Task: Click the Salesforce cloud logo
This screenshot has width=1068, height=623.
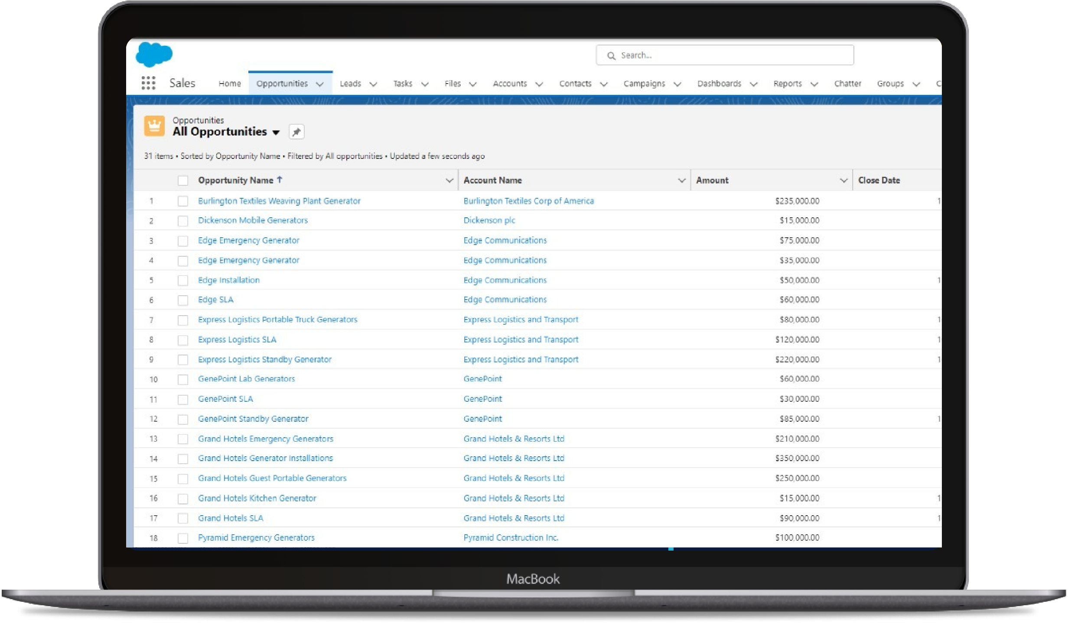Action: click(154, 55)
